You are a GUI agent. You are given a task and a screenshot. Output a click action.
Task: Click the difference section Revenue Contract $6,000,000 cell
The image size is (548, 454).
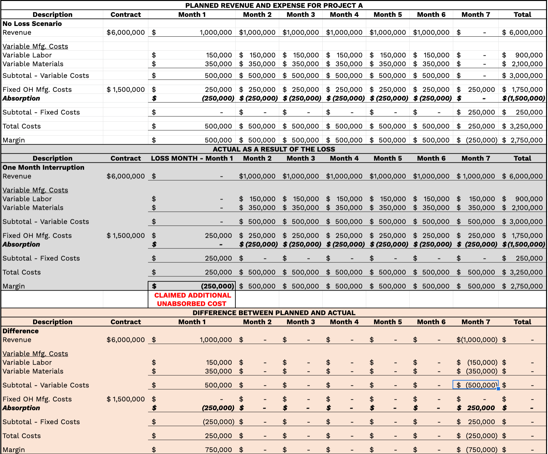126,340
